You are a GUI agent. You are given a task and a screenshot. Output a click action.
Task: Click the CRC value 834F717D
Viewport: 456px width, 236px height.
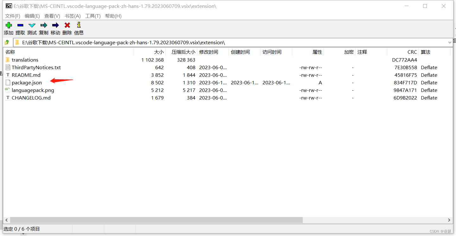tap(405, 82)
